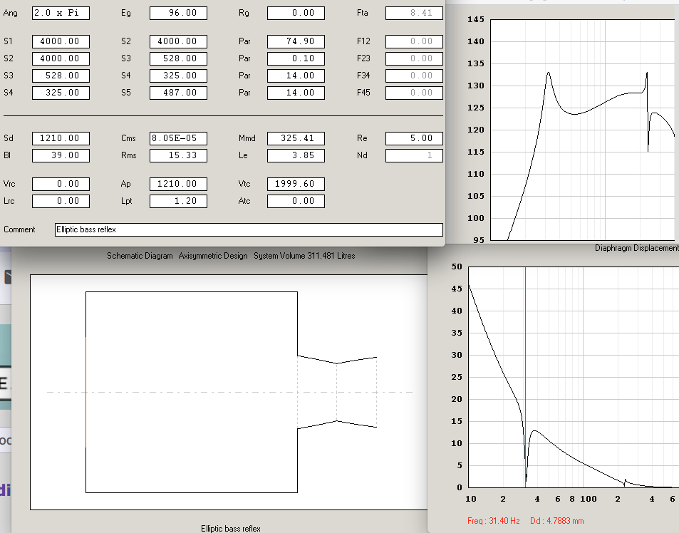Select the Lrc field

[61, 202]
